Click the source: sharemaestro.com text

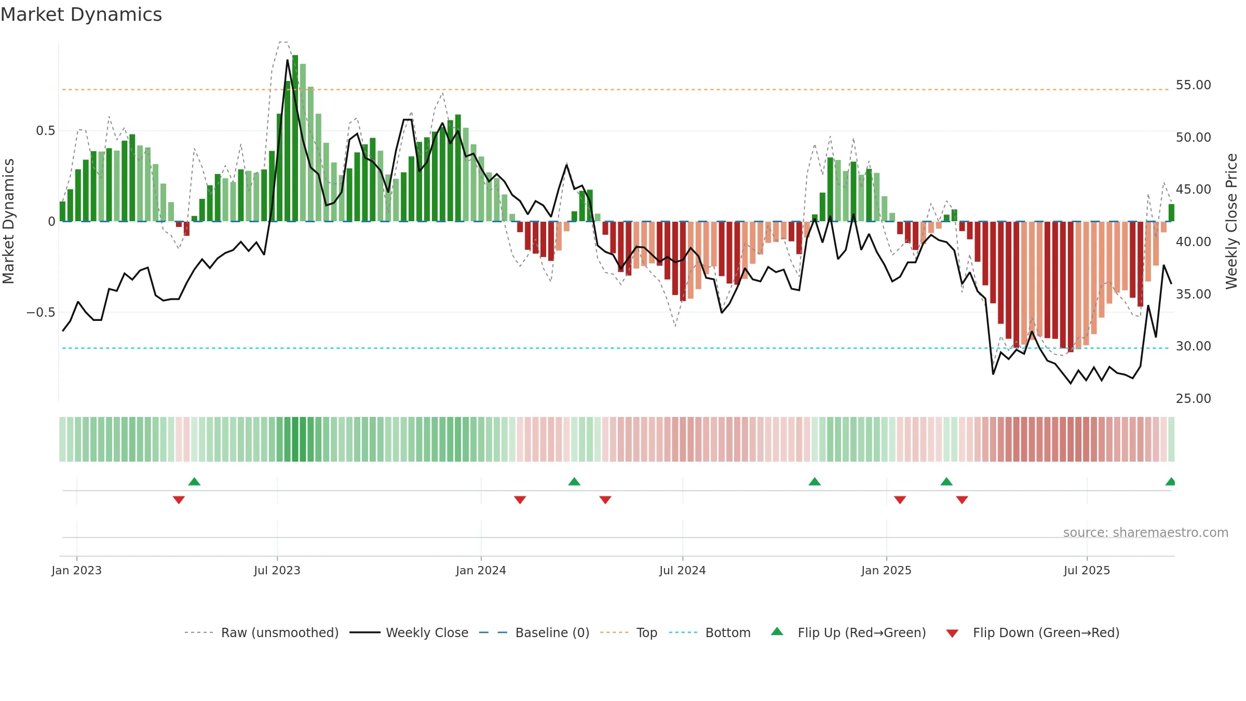click(1146, 532)
